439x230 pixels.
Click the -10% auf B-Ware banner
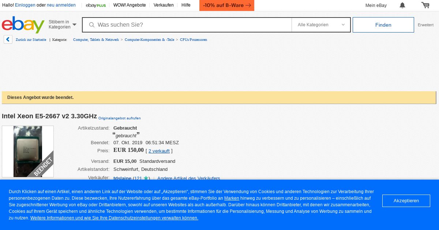[227, 5]
